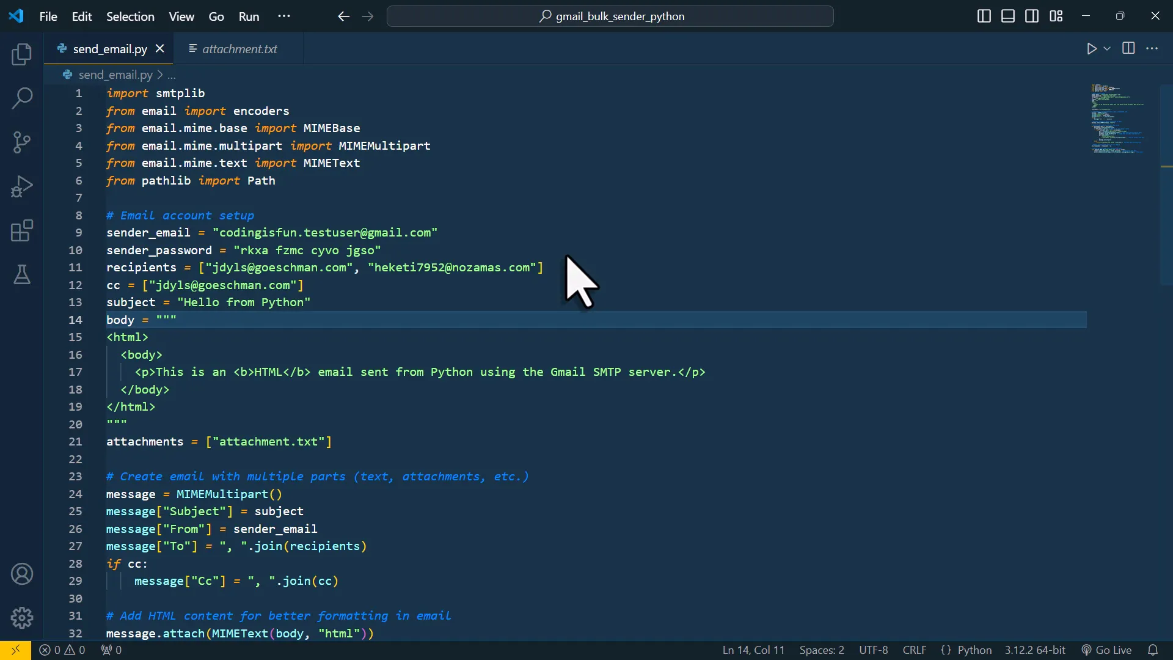Open the Accounts icon
Screen dimensions: 1173x660
(x=22, y=574)
